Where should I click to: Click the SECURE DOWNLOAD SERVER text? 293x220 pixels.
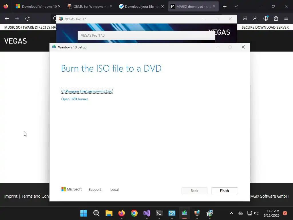[265, 27]
